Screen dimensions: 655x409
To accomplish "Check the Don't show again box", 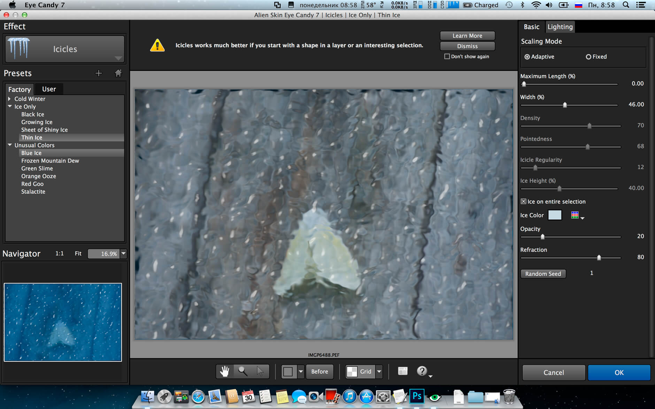I will click(447, 56).
